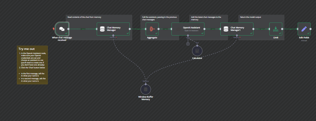Select the 'Read contents of the chat' note
316x121 pixels.
coord(99,27)
